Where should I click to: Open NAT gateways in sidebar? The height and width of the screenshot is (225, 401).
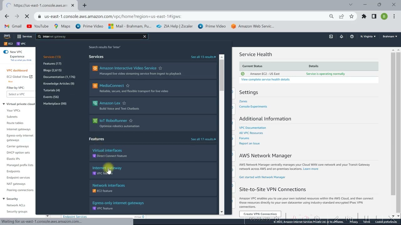click(16, 184)
